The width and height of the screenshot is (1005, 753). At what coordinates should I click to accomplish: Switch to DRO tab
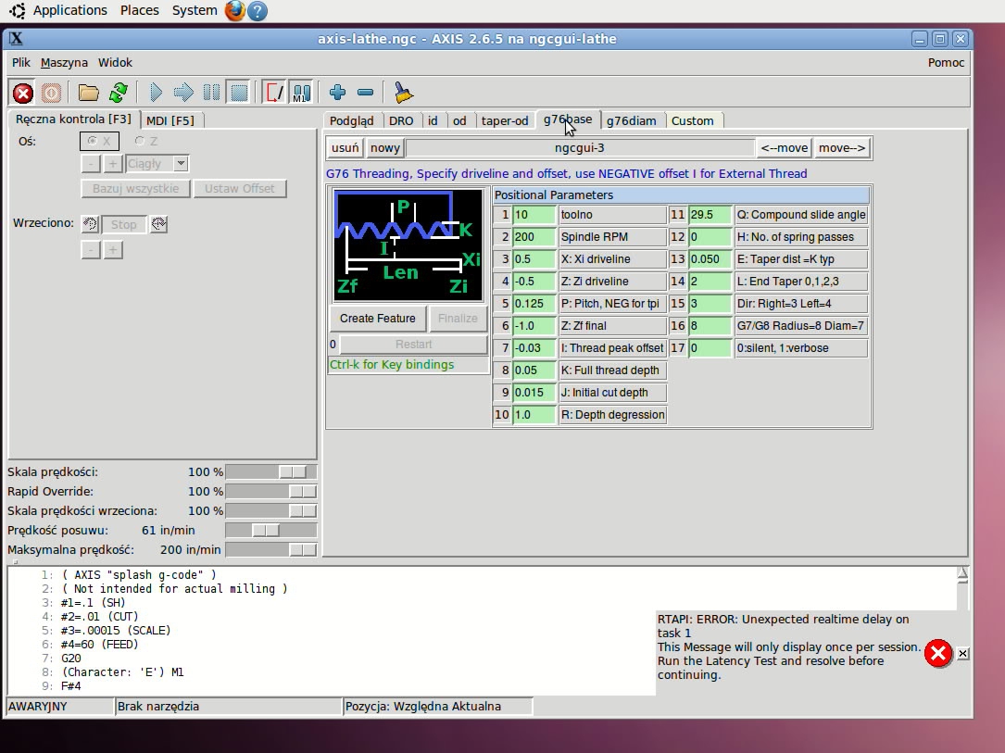(401, 120)
